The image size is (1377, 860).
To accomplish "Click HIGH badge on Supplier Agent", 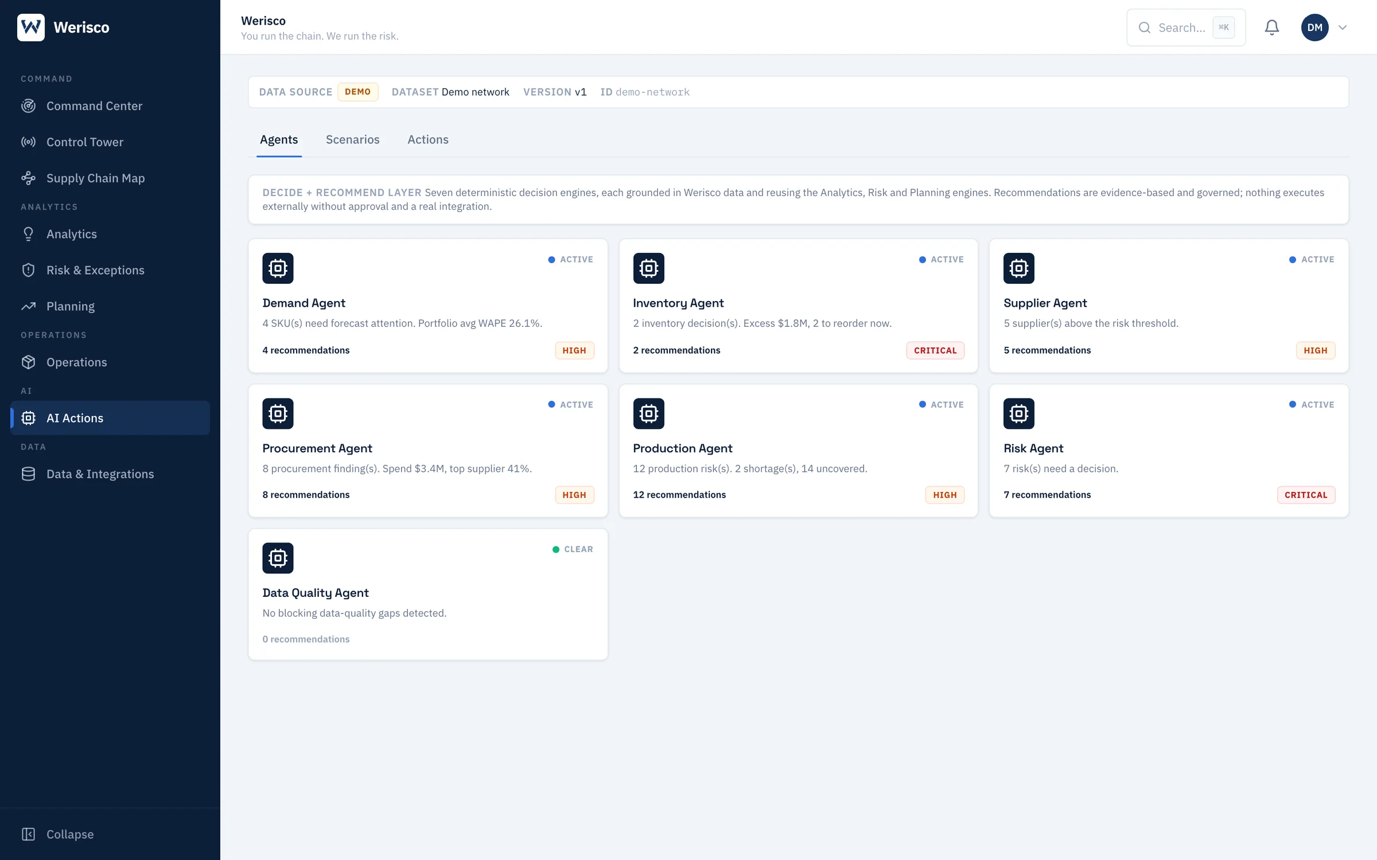I will point(1316,350).
